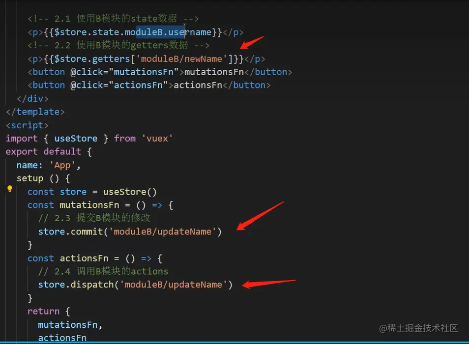The width and height of the screenshot is (469, 344).
Task: Click the "name: 'App'," line
Action: [x=49, y=165]
